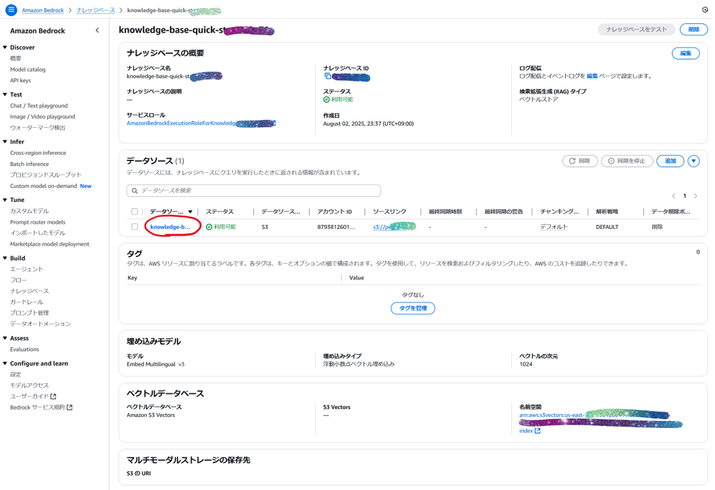Click the アカウント ID column header

point(335,212)
